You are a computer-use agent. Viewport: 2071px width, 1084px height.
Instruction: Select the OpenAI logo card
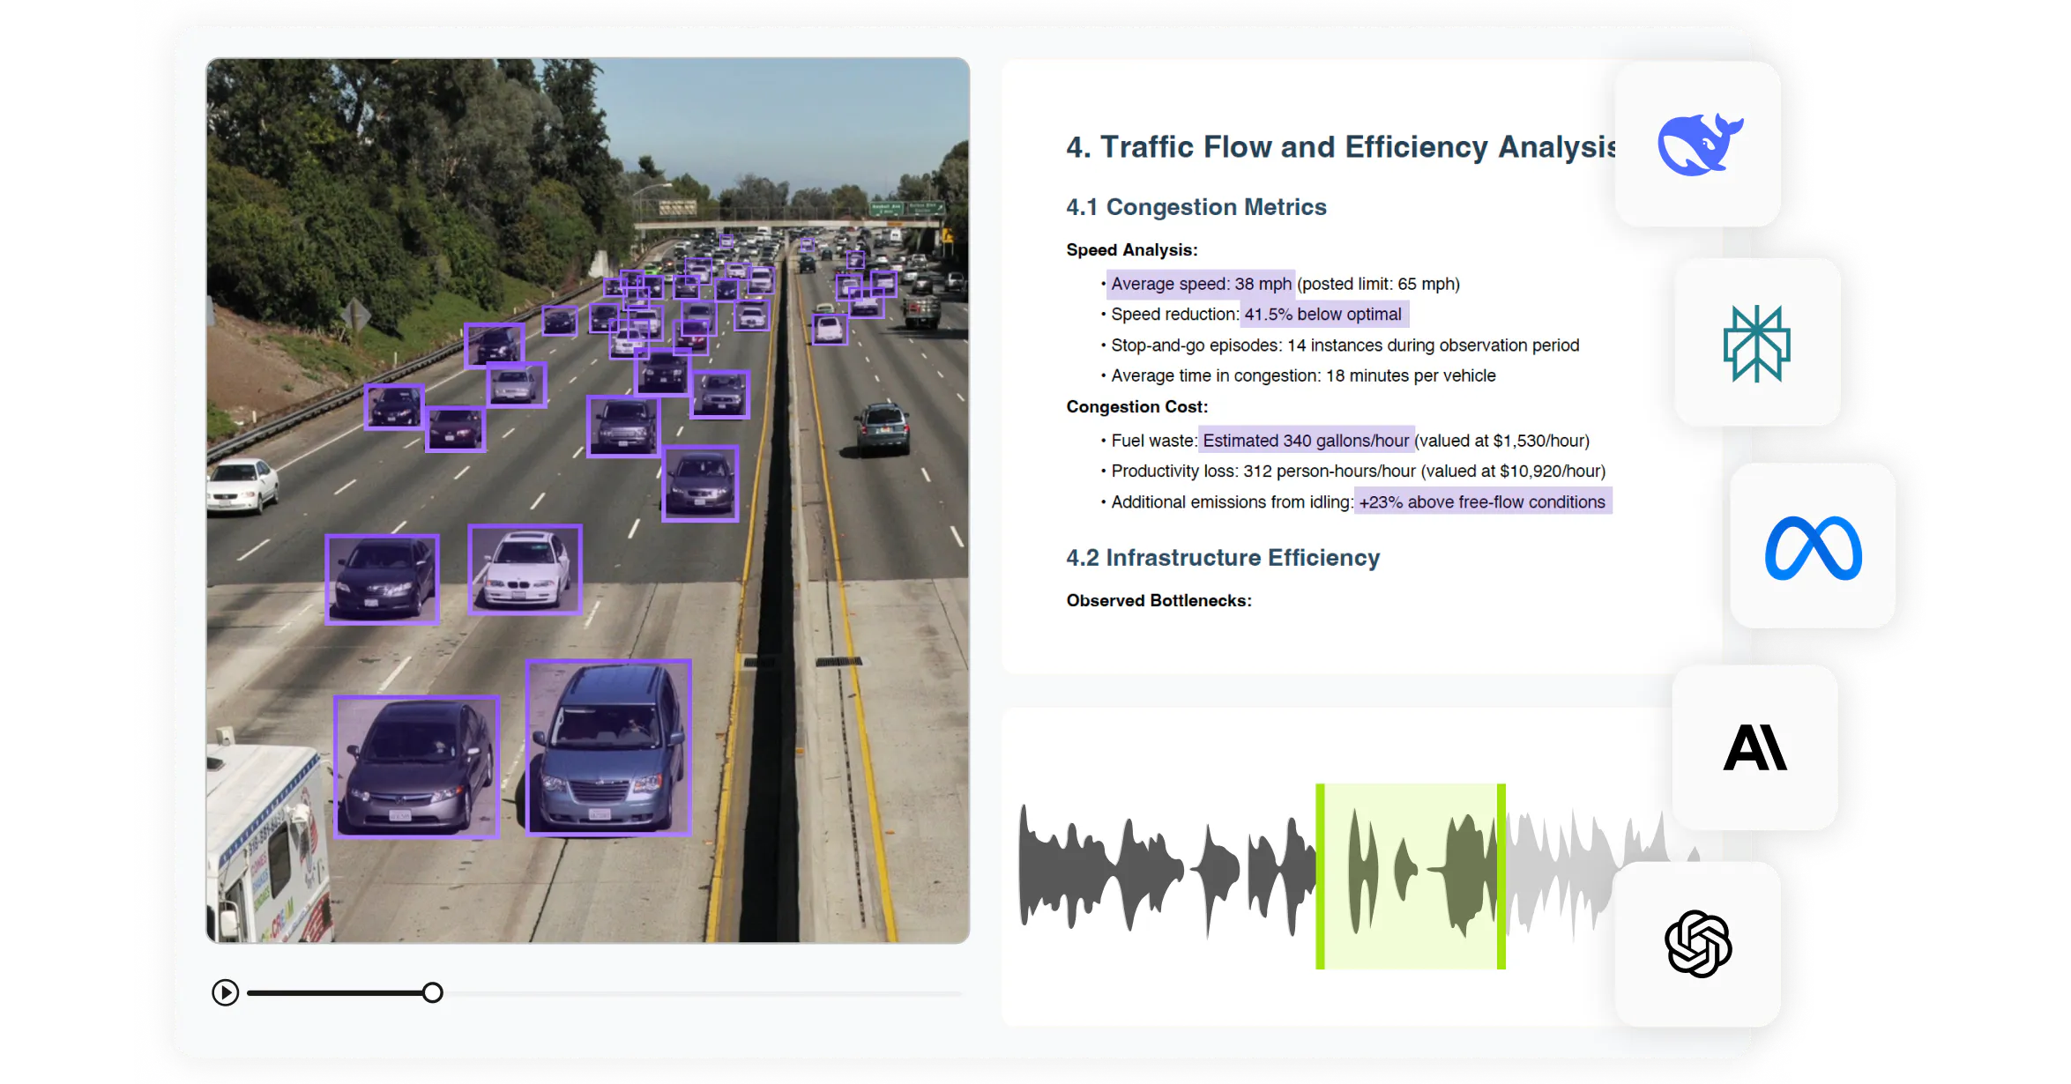(1698, 944)
